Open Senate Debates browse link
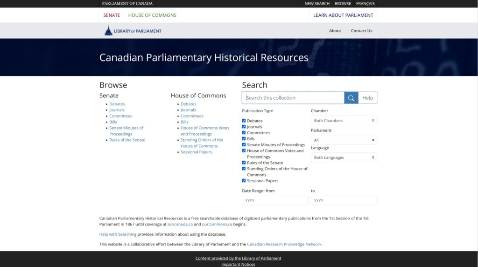The width and height of the screenshot is (478, 267). click(x=117, y=104)
